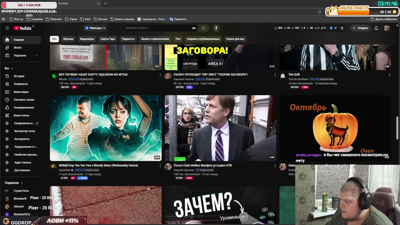
Task: Open Подписки feed in the sidebar
Action: tap(22, 55)
